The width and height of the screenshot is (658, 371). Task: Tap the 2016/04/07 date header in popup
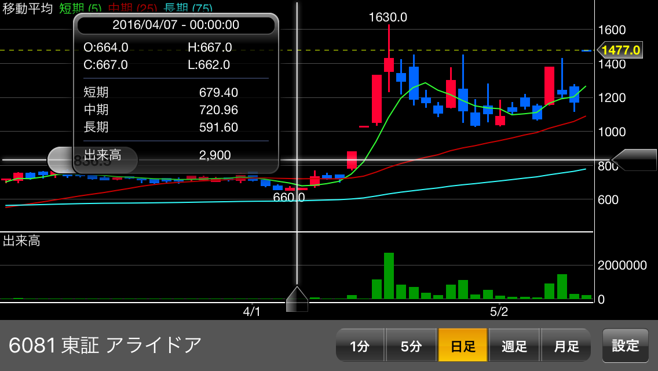tap(176, 25)
